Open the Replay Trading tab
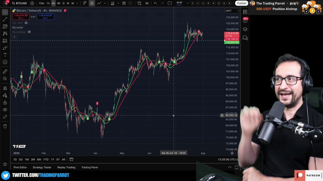 (x=66, y=167)
